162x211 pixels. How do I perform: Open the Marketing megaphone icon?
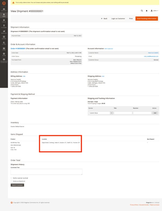pyautogui.click(x=4, y=32)
